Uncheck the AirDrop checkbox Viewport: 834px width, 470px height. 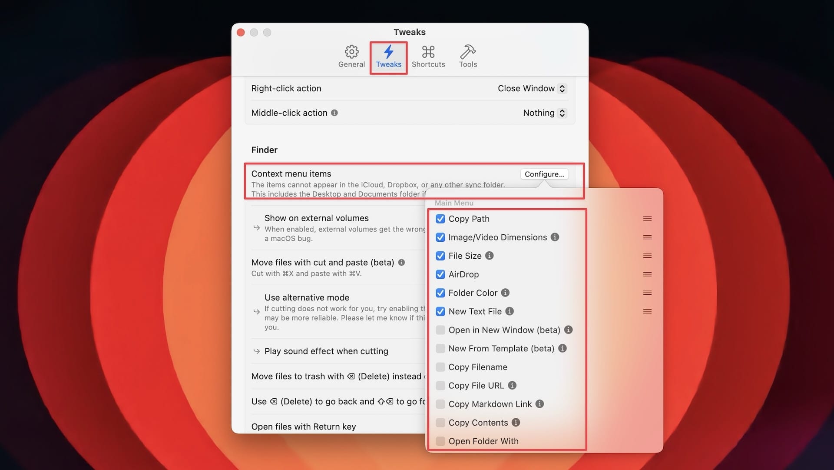440,274
